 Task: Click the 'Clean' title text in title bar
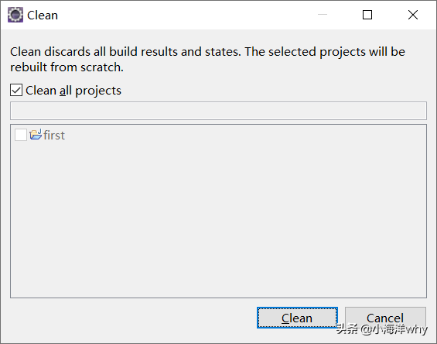tap(43, 15)
